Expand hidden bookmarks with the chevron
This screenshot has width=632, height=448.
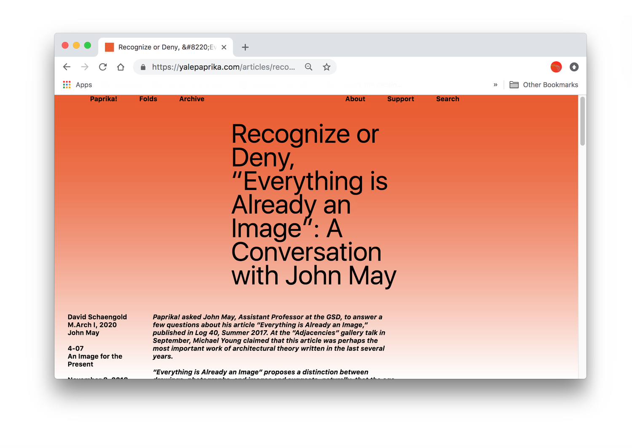tap(495, 84)
